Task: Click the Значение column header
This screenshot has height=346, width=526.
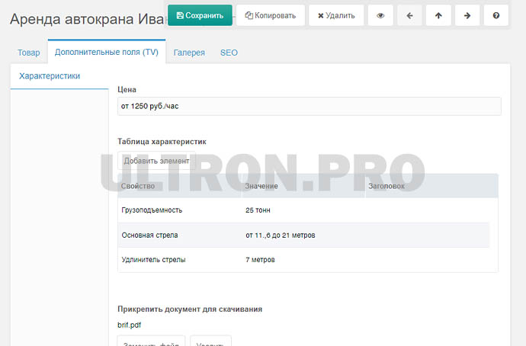Action: point(303,186)
